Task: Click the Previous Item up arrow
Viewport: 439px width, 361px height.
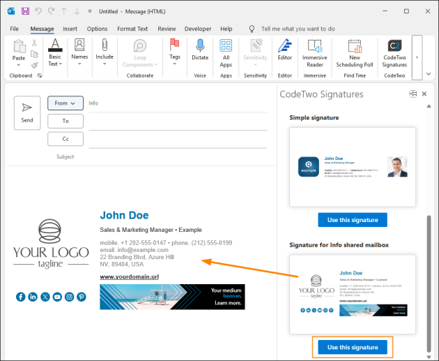Action: (64, 11)
